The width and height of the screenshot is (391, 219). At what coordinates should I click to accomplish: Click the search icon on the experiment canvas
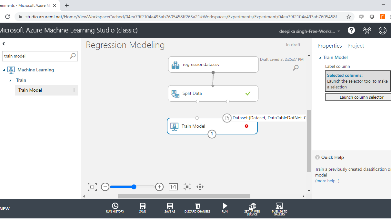point(296,68)
